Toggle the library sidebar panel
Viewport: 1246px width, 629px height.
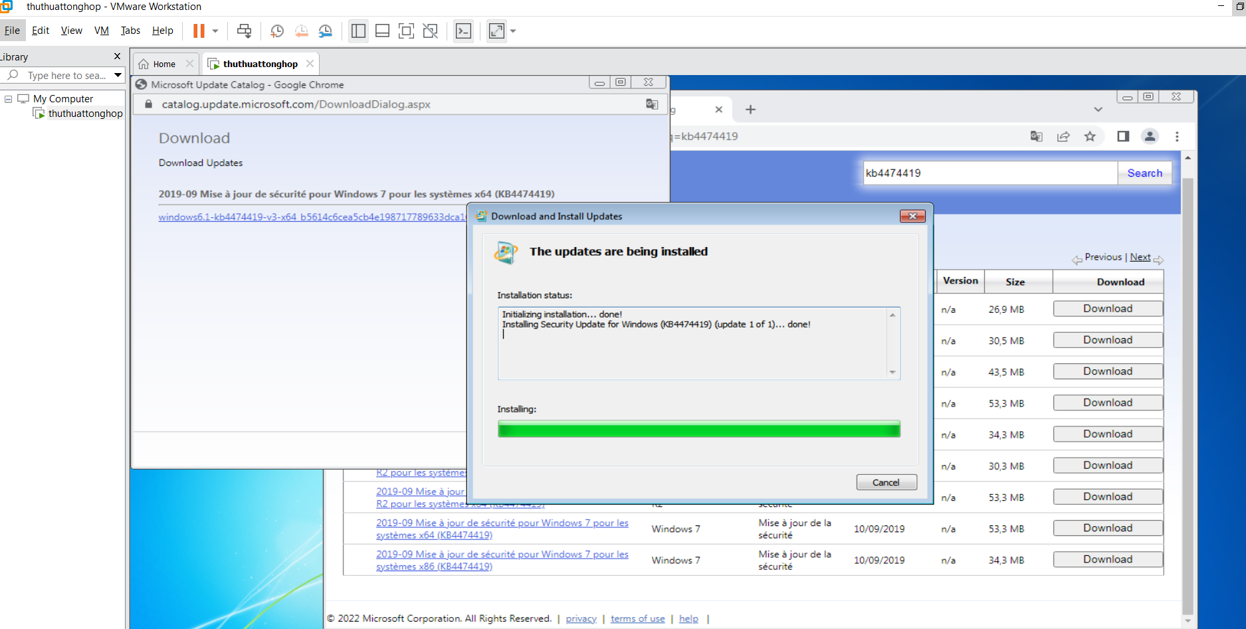(358, 31)
